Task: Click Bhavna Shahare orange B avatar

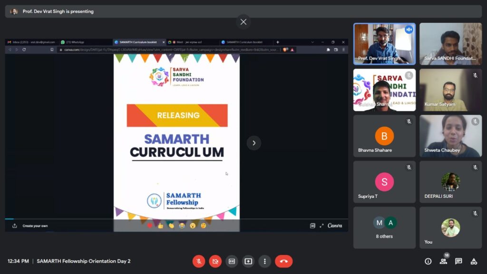Action: pos(384,136)
